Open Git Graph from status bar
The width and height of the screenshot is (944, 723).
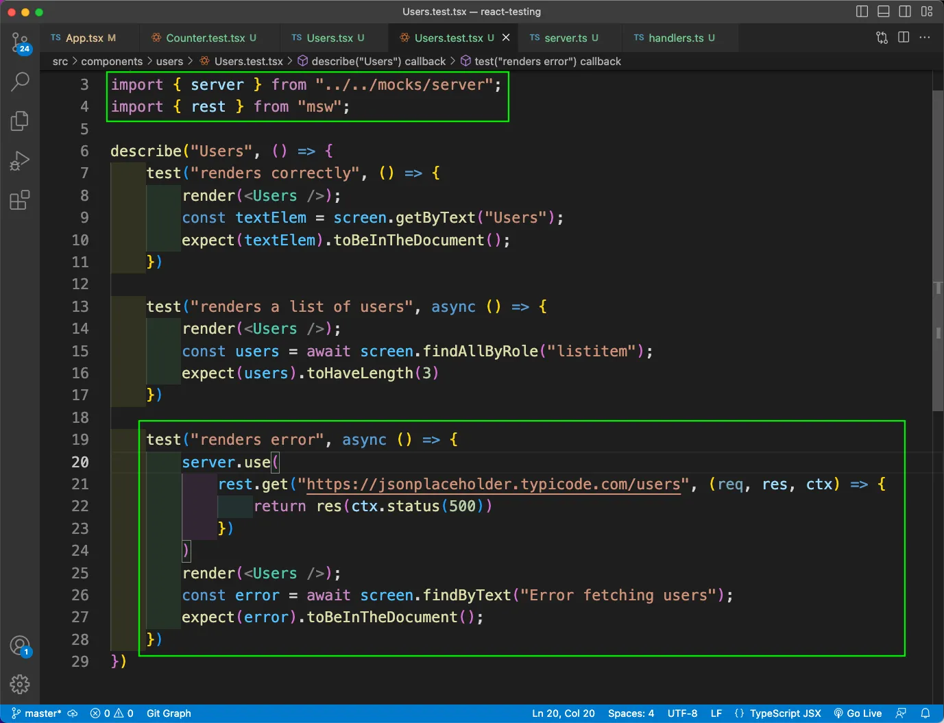[x=169, y=713]
